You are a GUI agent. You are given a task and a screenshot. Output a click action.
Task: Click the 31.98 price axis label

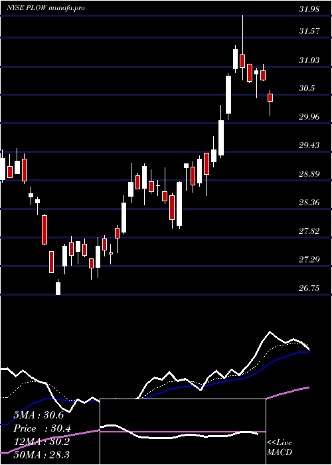point(309,9)
